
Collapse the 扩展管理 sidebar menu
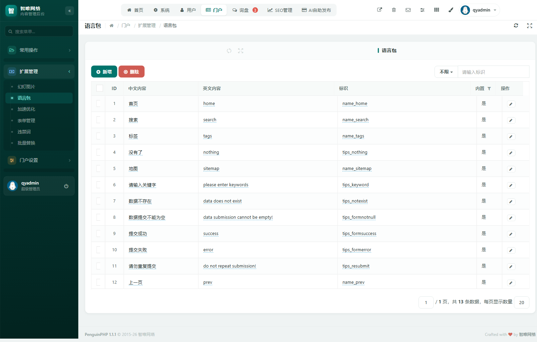coord(39,71)
